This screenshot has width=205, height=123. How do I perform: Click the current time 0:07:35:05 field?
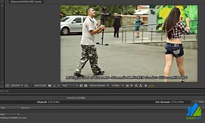click(40, 86)
